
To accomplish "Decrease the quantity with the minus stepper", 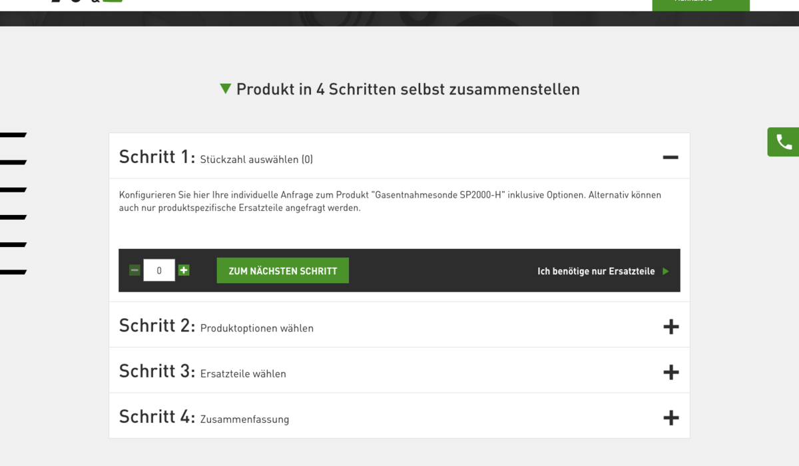I will tap(134, 270).
